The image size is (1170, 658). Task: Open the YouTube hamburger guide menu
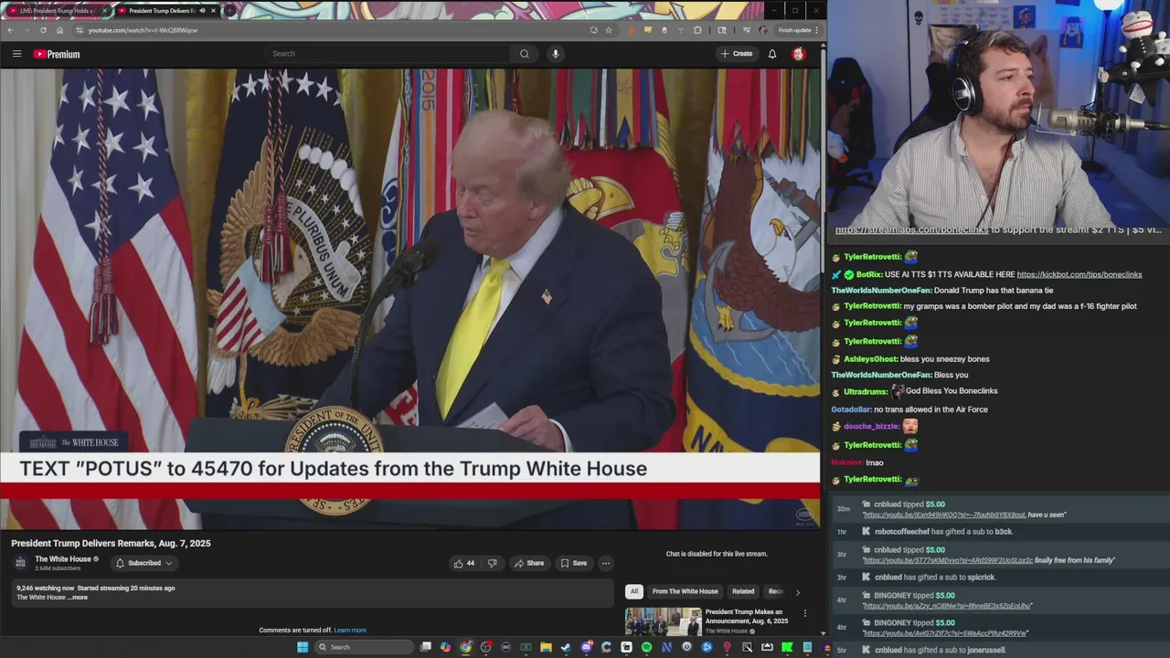point(16,54)
